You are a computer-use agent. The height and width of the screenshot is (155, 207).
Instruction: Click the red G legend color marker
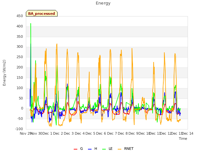75,149
